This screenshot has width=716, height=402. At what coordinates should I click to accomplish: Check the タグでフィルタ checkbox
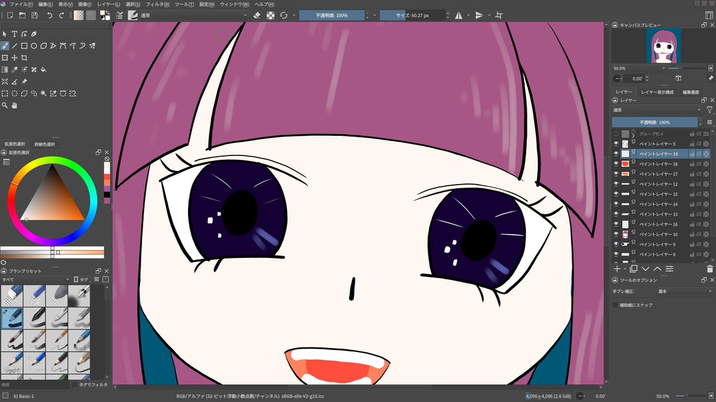75,385
